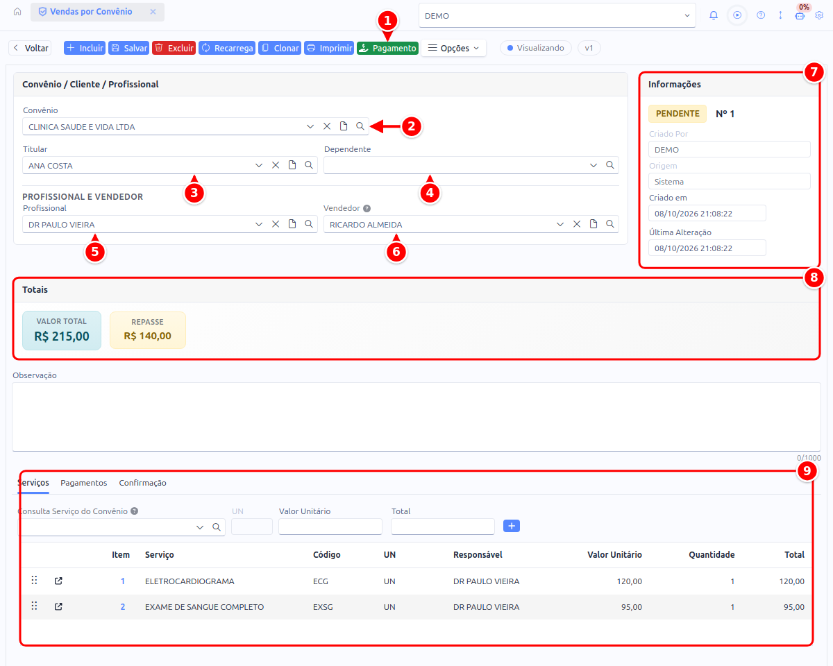Image resolution: width=833 pixels, height=666 pixels.
Task: Expand the Convênio dropdown chevron
Action: [x=310, y=126]
